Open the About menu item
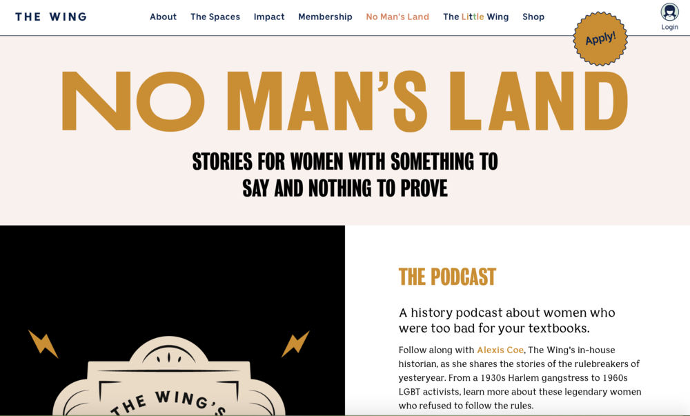The width and height of the screenshot is (690, 416). pyautogui.click(x=163, y=17)
